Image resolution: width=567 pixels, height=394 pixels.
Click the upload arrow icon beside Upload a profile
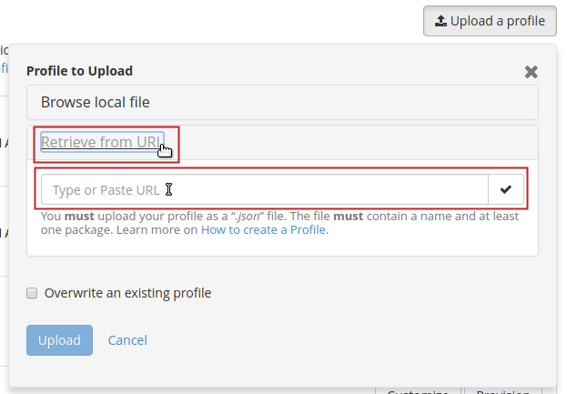tap(441, 21)
